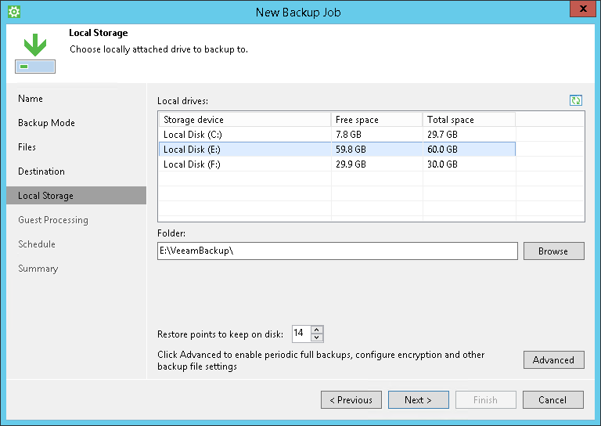Increase restore points with up arrow
Image resolution: width=601 pixels, height=426 pixels.
317,330
